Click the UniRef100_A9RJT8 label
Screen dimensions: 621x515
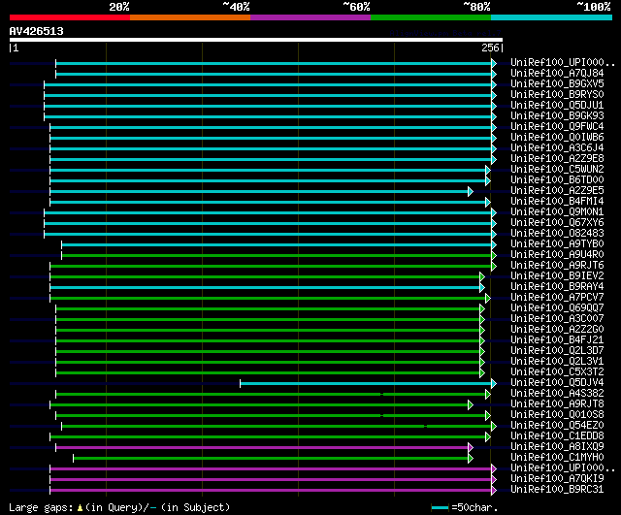557,404
